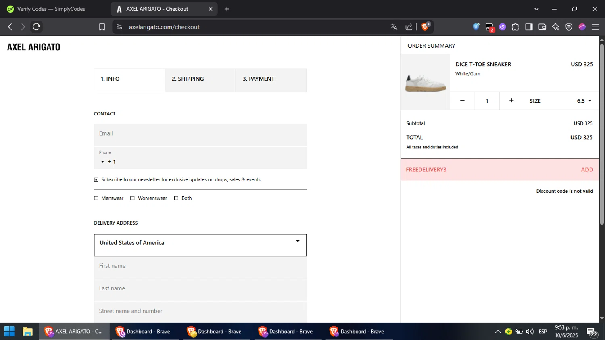Open site settings icon in address bar
The width and height of the screenshot is (605, 340).
click(x=119, y=27)
